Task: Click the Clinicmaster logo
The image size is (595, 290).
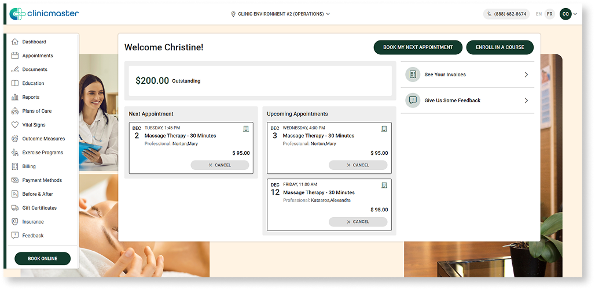Action: 44,14
